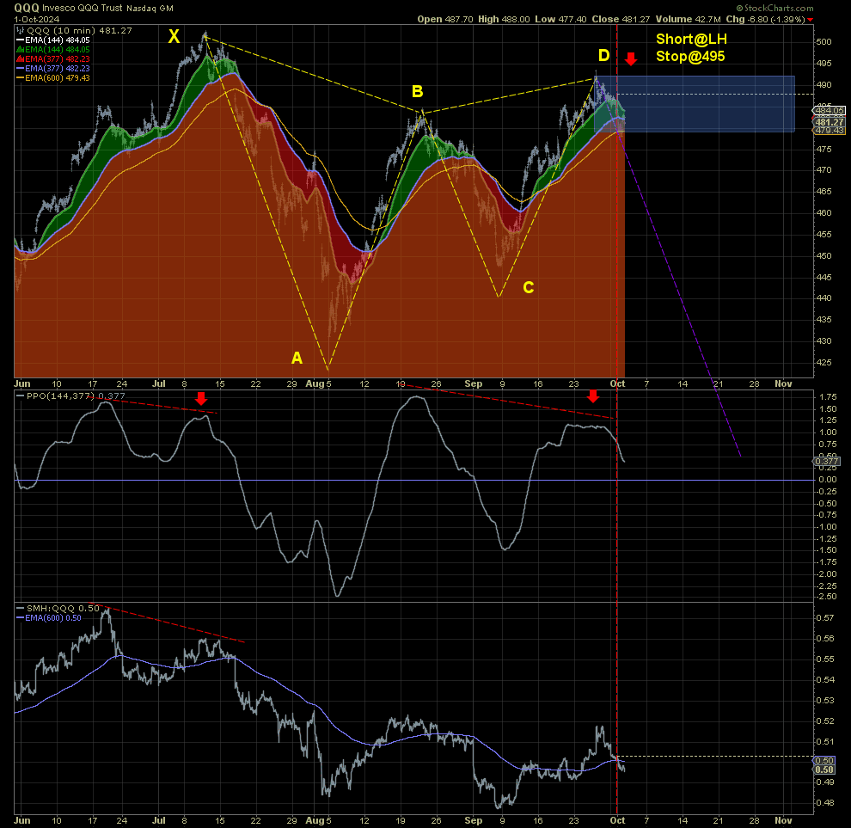
Task: Click the '500' tick on the price axis
Action: pyautogui.click(x=823, y=42)
